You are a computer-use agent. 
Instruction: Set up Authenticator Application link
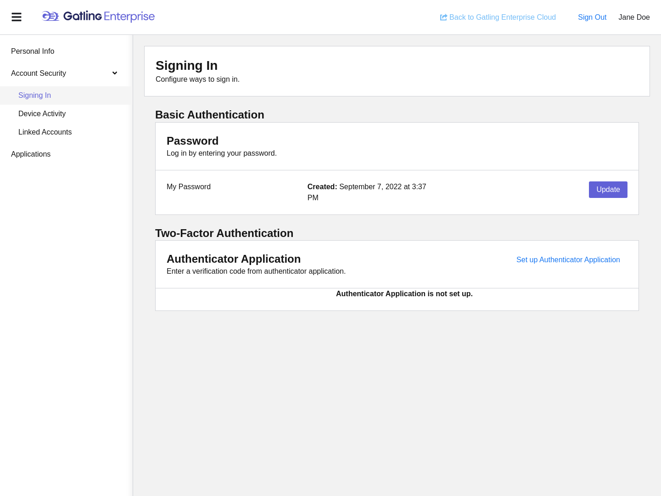coord(568,260)
